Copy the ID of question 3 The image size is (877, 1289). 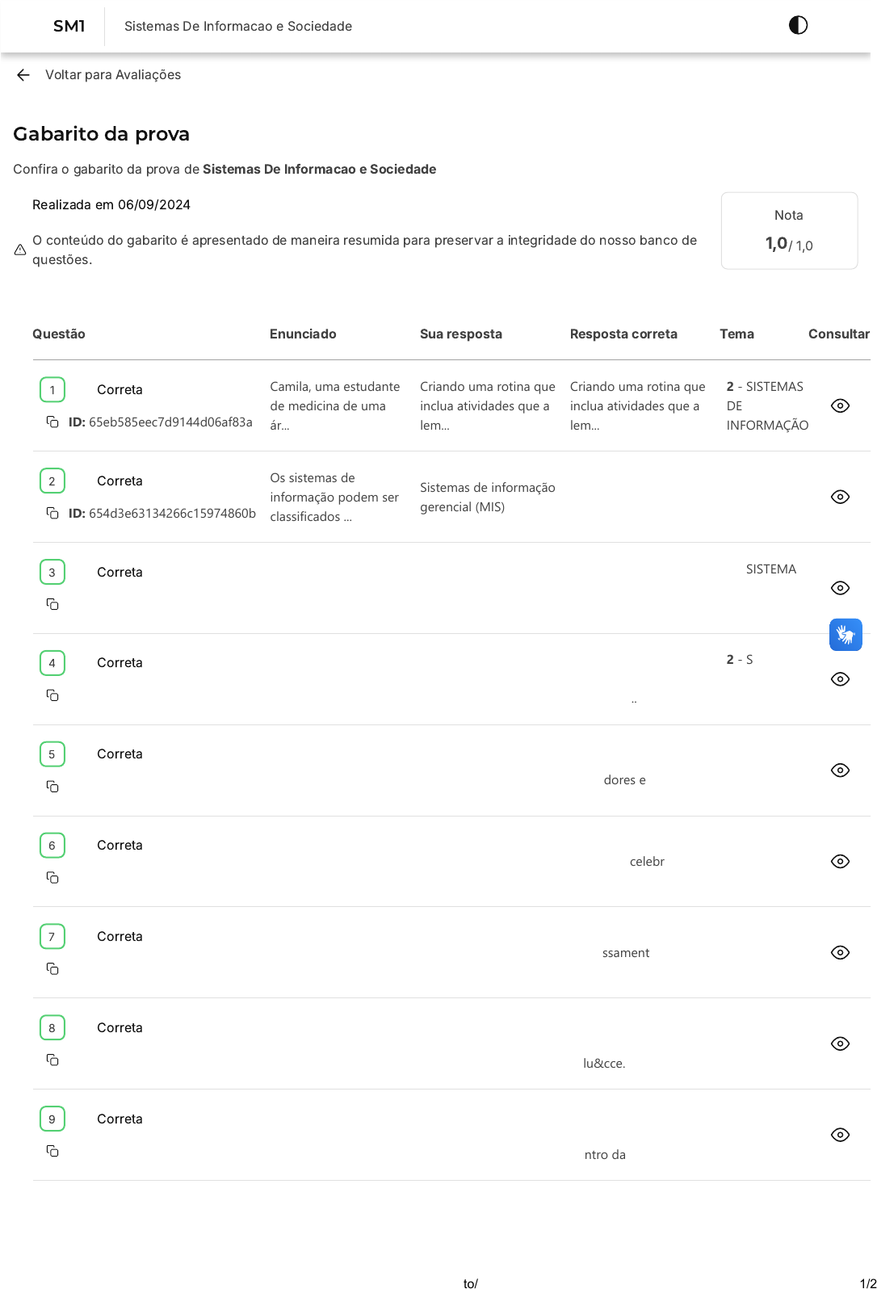(52, 605)
